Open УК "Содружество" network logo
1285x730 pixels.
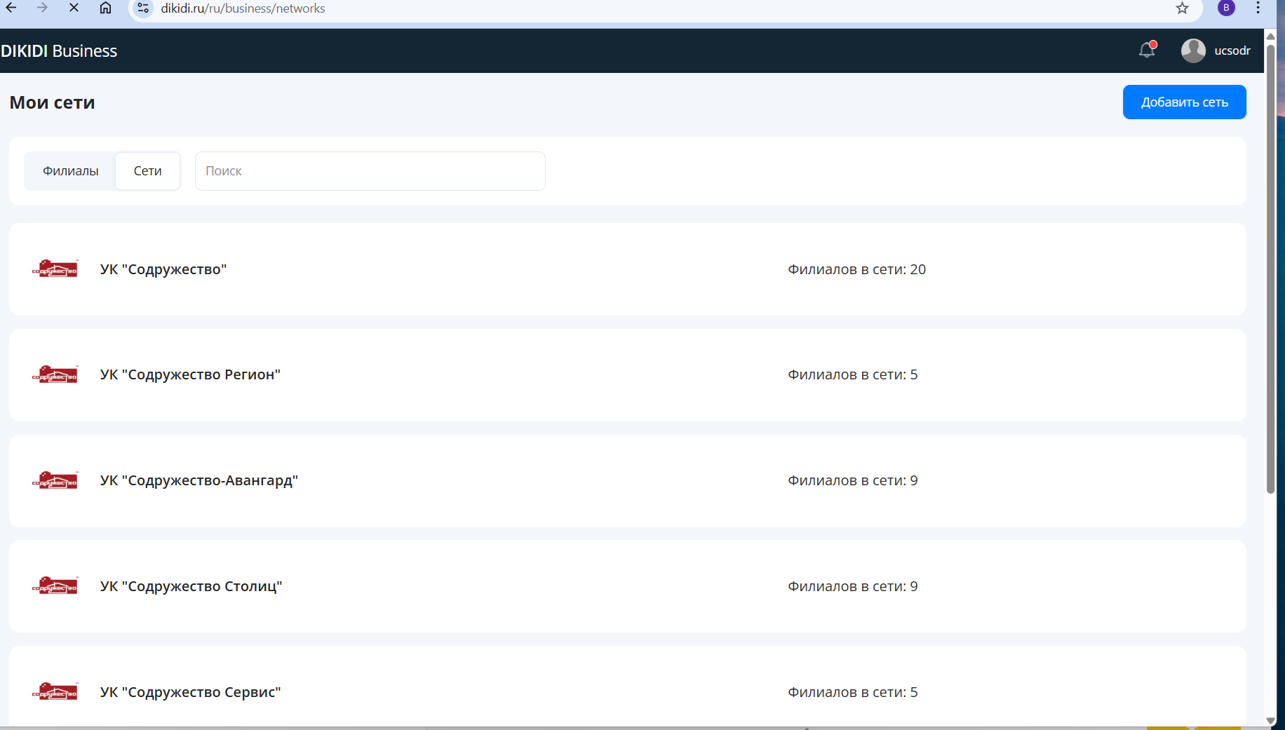click(x=55, y=269)
